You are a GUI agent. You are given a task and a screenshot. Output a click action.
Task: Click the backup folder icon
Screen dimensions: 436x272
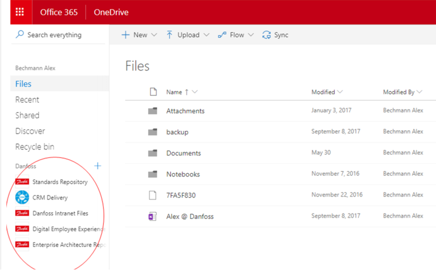coord(153,132)
